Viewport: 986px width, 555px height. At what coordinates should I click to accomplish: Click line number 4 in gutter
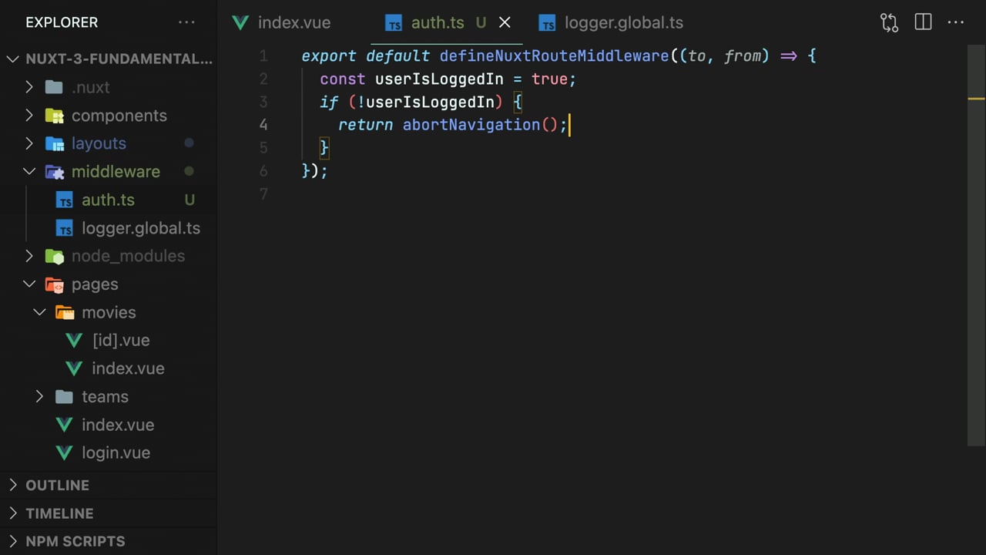pyautogui.click(x=263, y=125)
